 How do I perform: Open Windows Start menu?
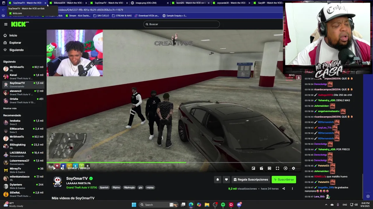coord(134,205)
